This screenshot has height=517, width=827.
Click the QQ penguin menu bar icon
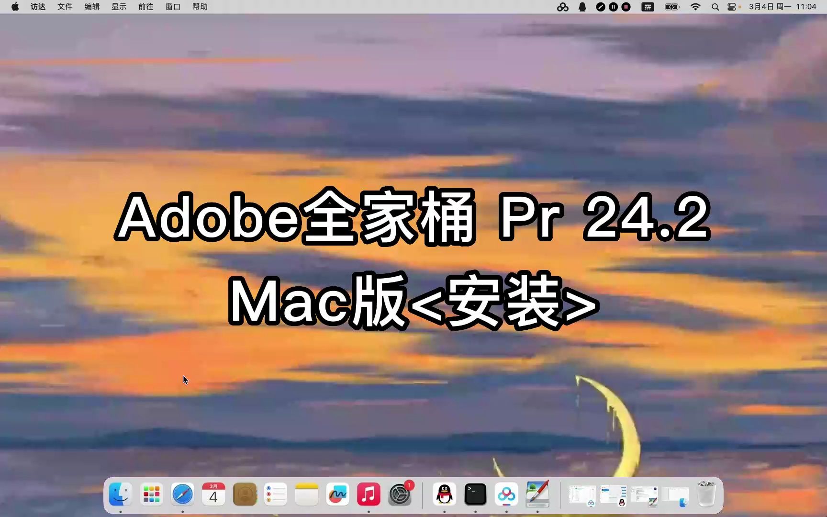(x=582, y=7)
